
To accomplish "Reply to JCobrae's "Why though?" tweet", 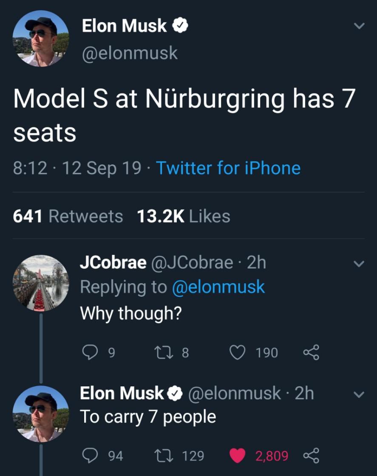I will [x=90, y=352].
